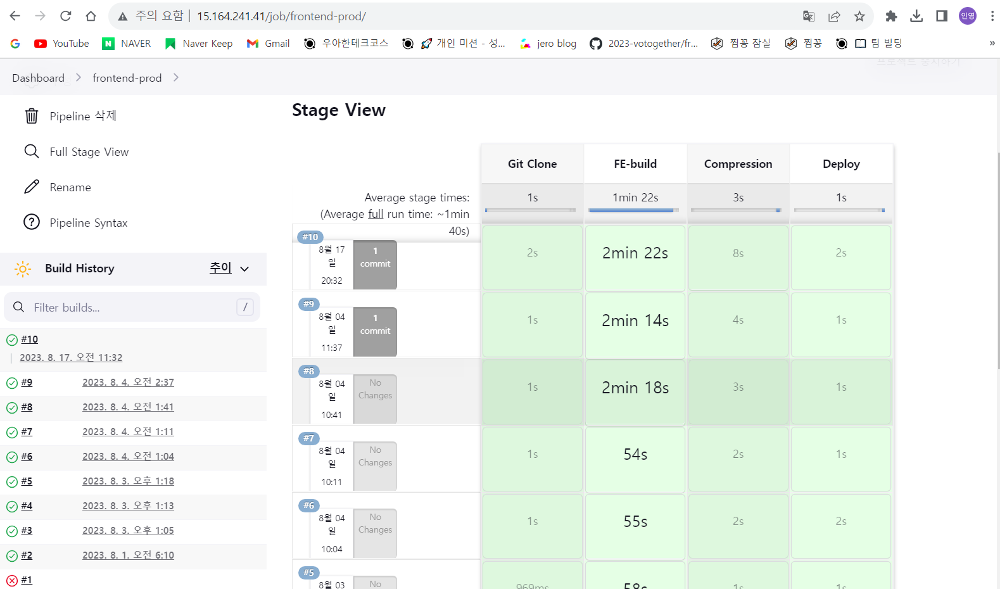
Task: Click the Build History sun weather icon
Action: tap(23, 269)
